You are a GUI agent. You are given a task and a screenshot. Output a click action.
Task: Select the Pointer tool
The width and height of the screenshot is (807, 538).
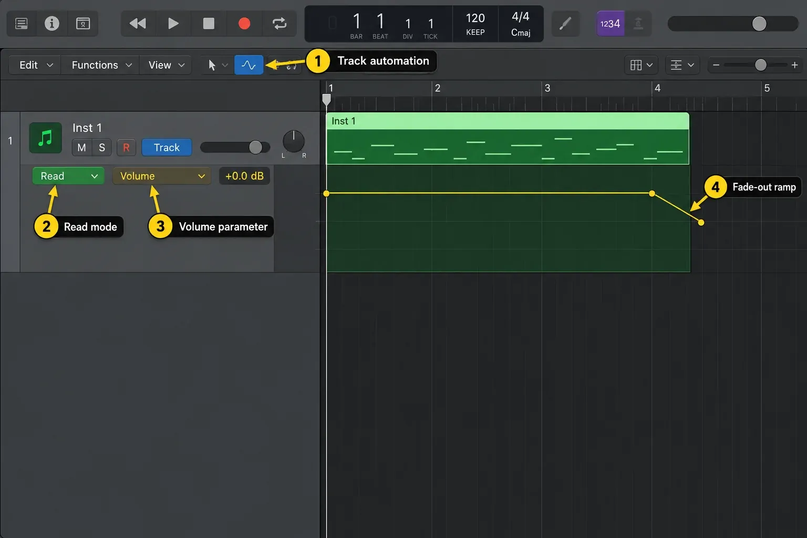pos(212,65)
